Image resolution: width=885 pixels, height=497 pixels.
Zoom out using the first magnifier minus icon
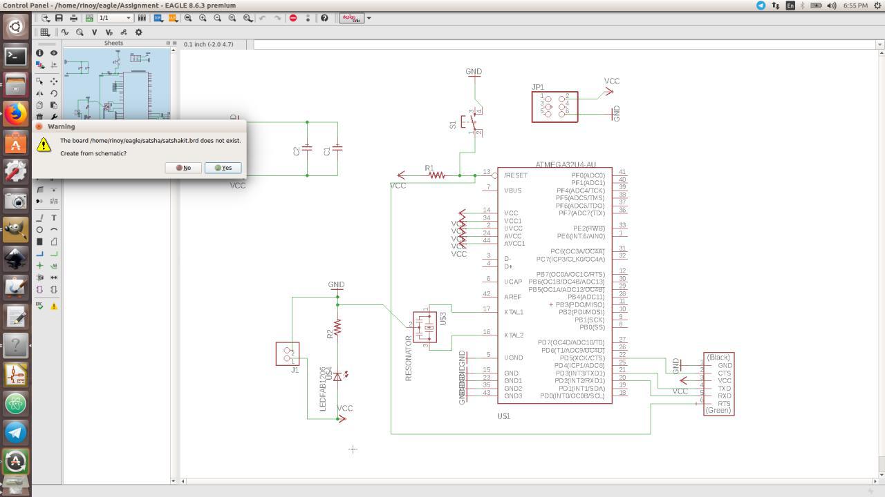188,18
